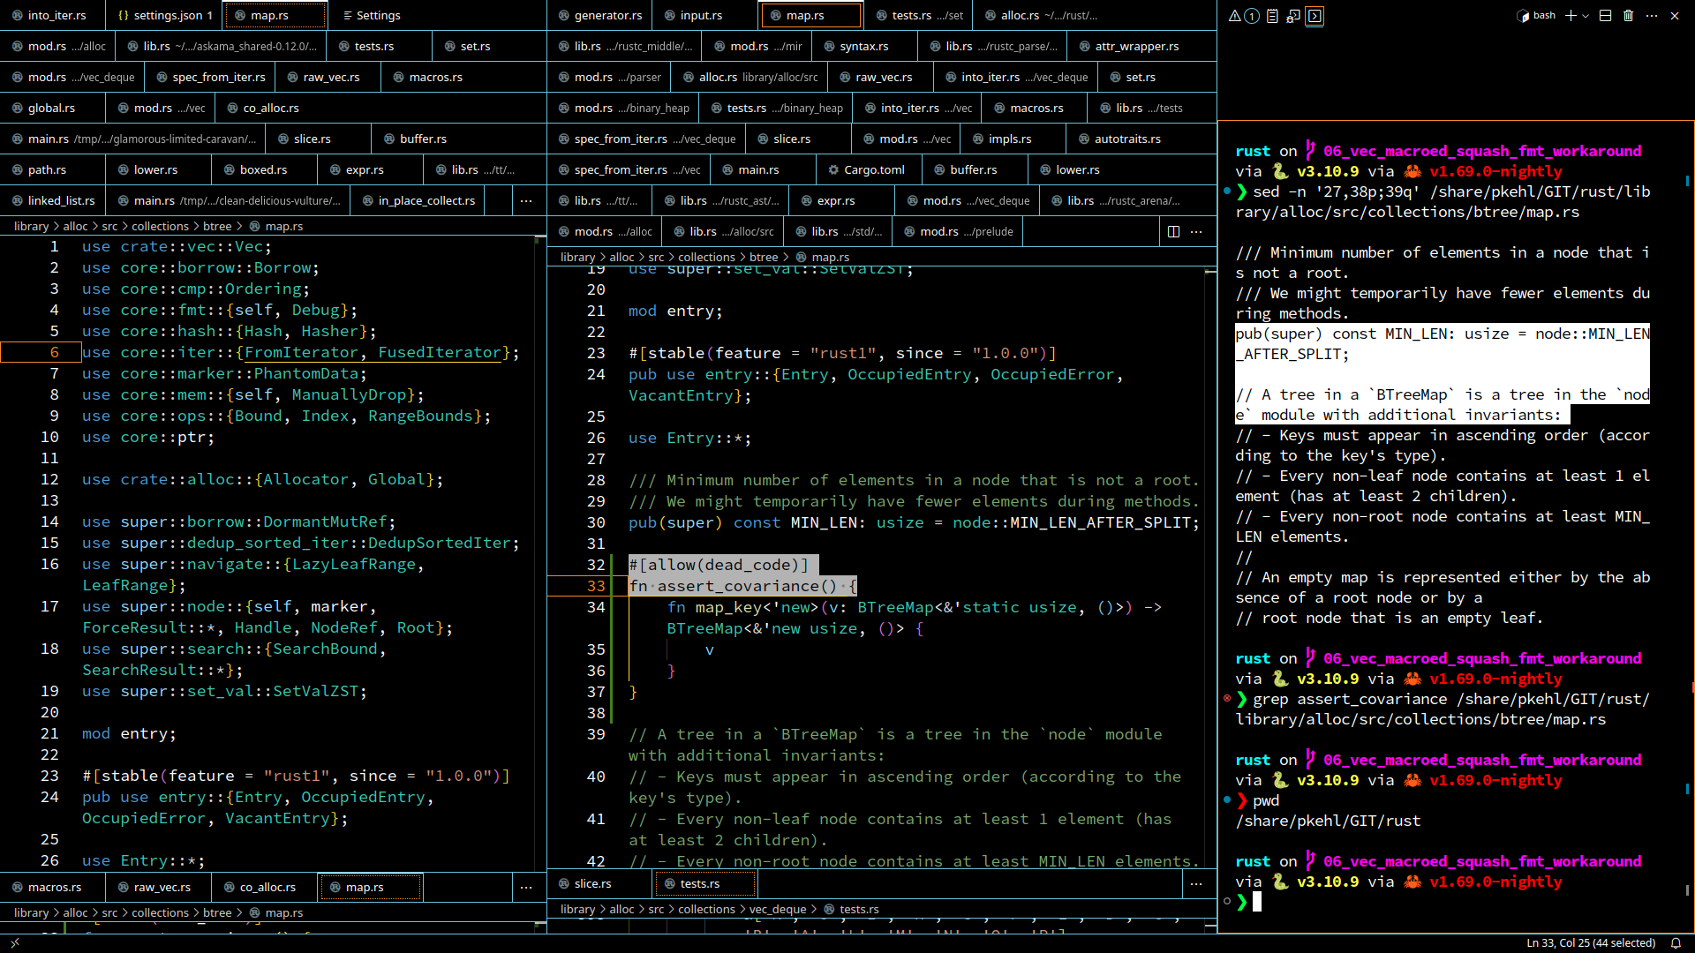1695x953 pixels.
Task: Select the Terminal panel icon
Action: (x=1315, y=16)
